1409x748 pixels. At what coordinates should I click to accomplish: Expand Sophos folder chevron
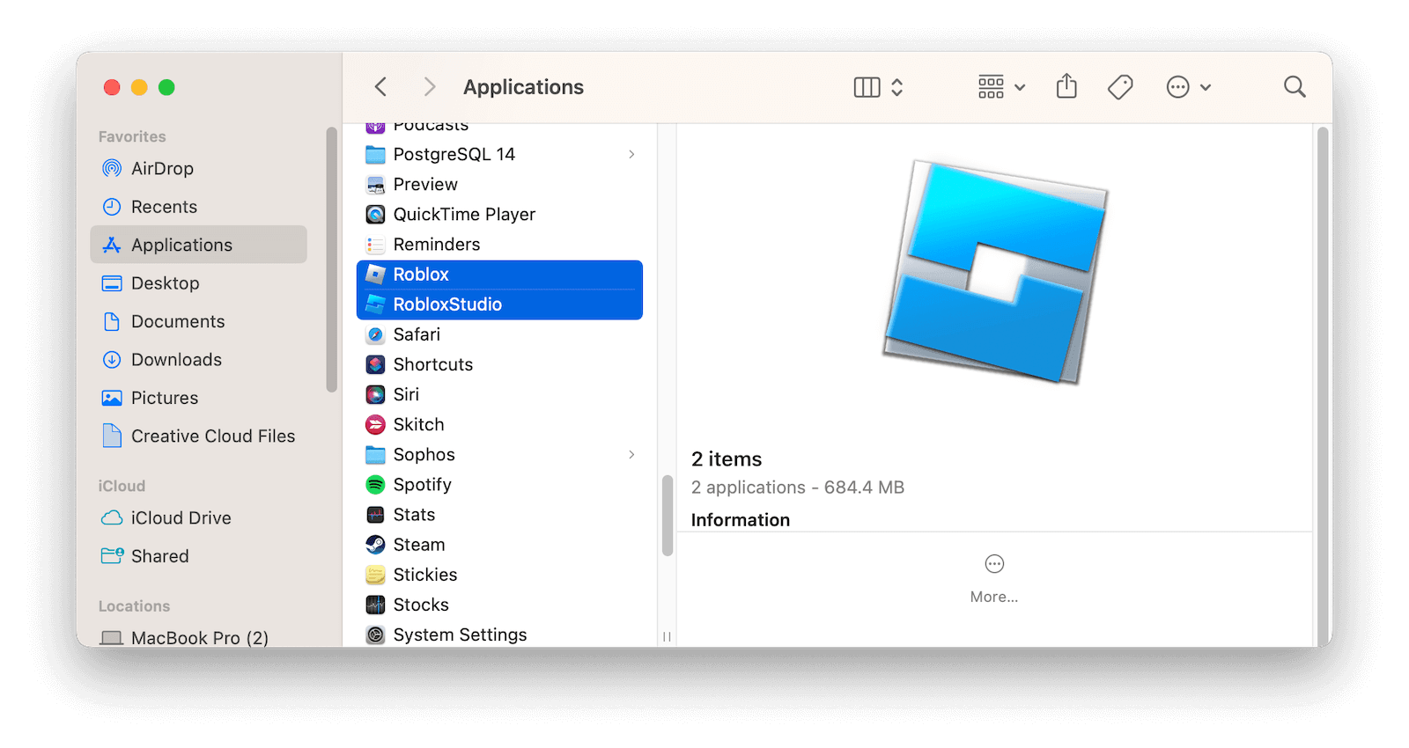[x=631, y=454]
